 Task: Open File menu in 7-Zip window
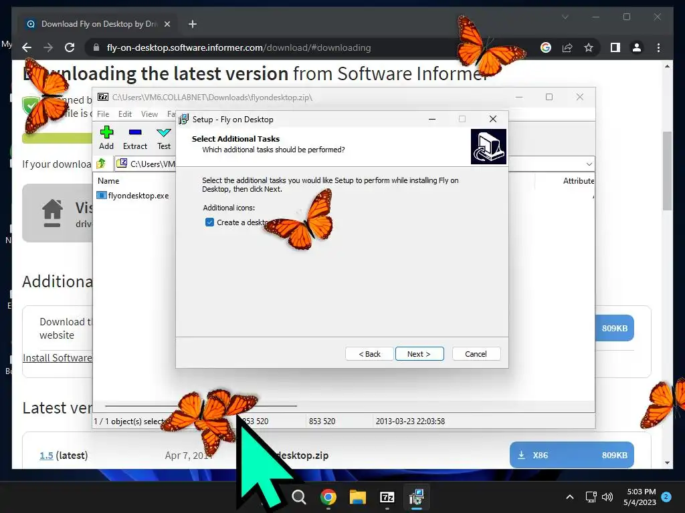(x=103, y=114)
